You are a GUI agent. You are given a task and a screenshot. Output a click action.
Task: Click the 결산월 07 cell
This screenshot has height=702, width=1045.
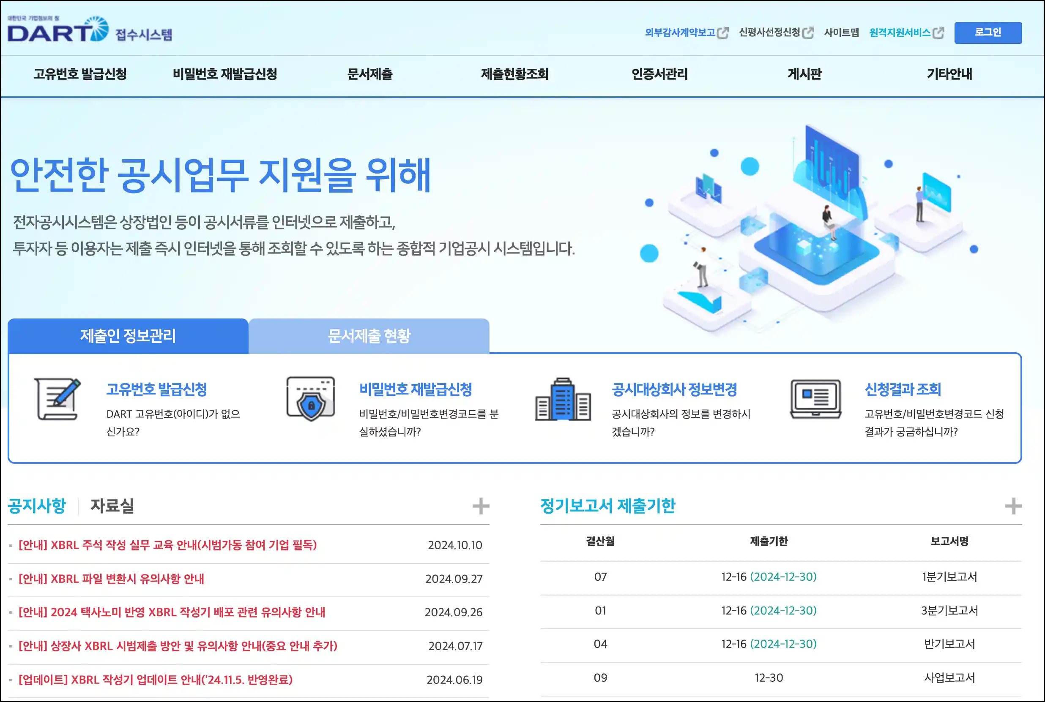pyautogui.click(x=600, y=577)
